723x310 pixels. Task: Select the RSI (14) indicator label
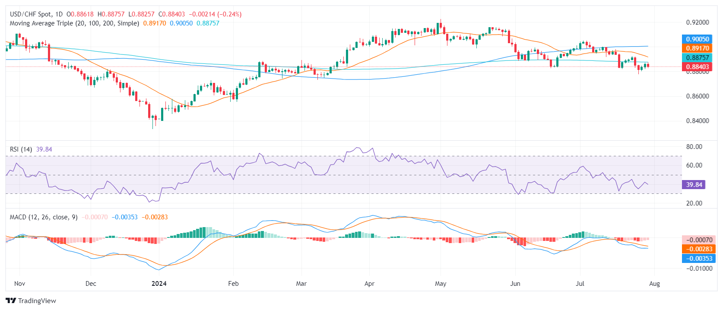pos(21,149)
